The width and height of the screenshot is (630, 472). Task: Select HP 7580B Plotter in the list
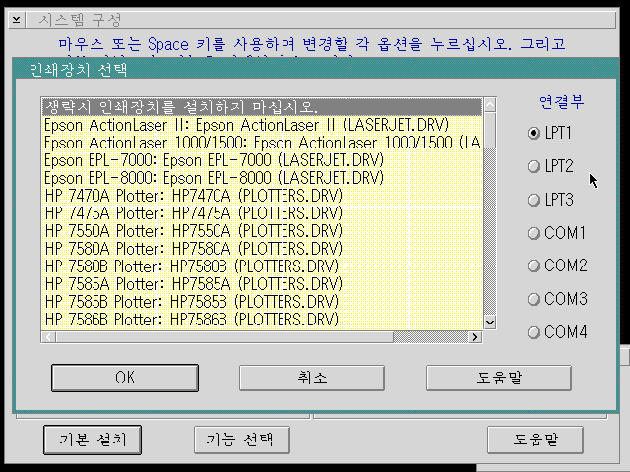click(x=263, y=266)
